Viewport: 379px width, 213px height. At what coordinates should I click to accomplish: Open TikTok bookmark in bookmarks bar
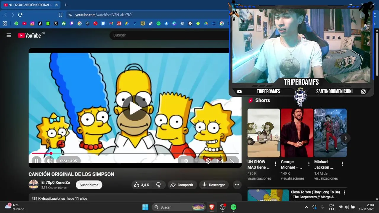40,23
